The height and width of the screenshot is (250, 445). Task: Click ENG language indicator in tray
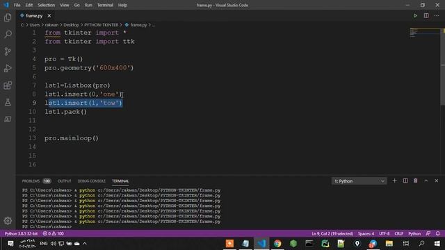43,244
